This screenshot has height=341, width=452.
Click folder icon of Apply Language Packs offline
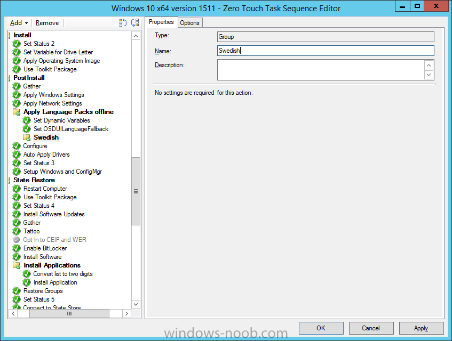17,112
